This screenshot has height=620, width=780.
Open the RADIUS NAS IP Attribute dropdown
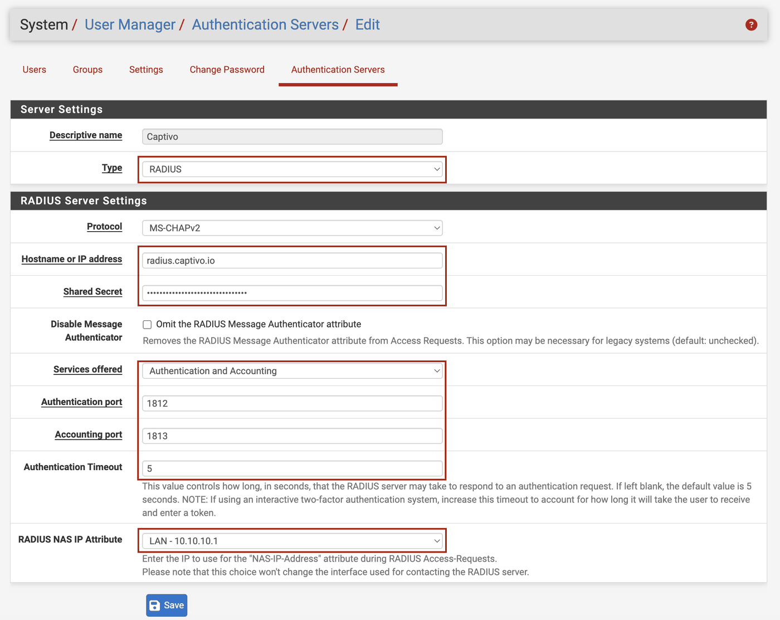[292, 541]
